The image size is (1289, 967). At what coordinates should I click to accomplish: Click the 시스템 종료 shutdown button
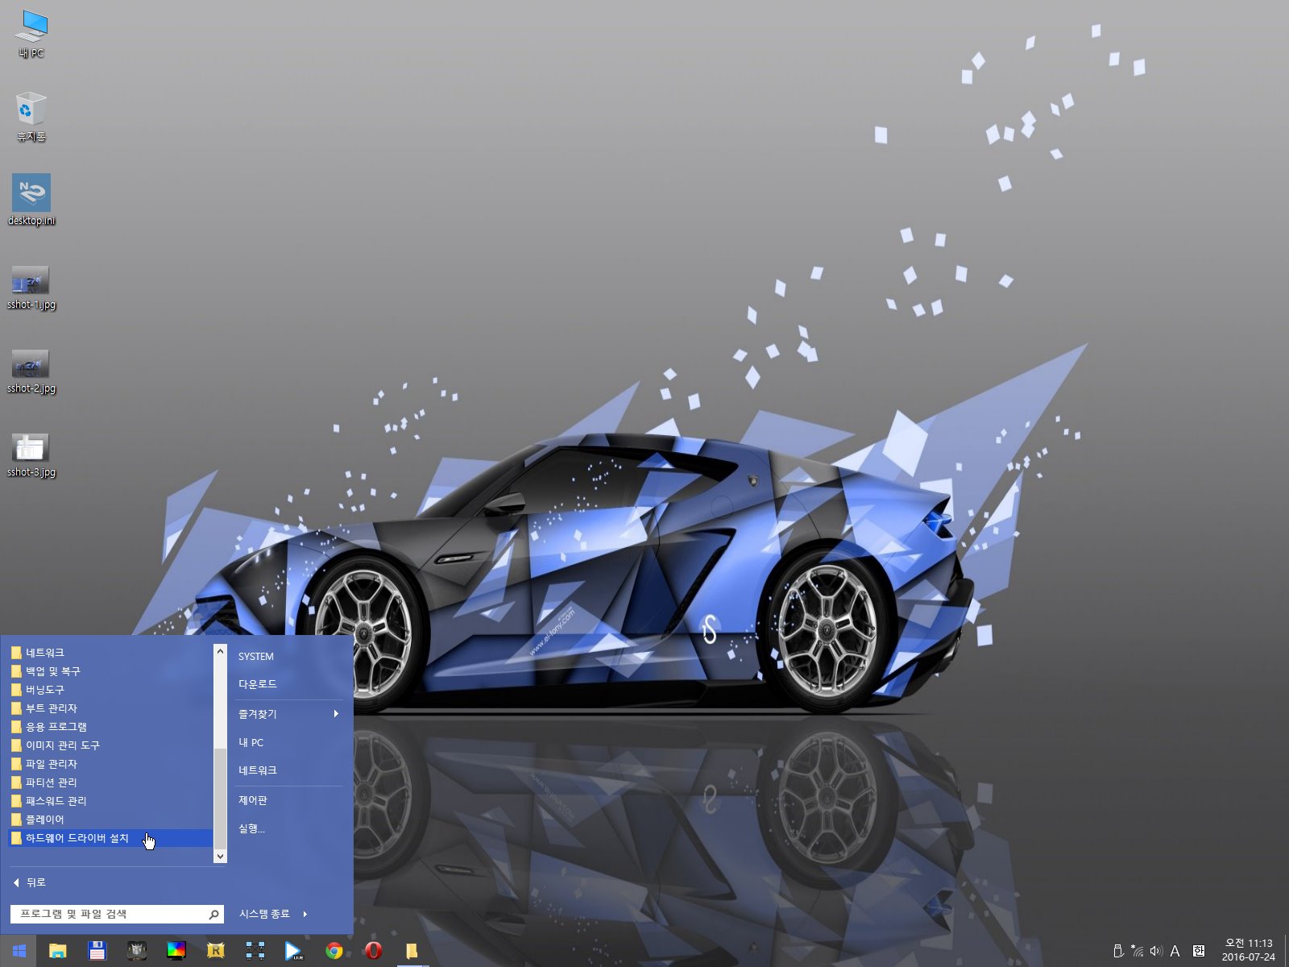264,914
